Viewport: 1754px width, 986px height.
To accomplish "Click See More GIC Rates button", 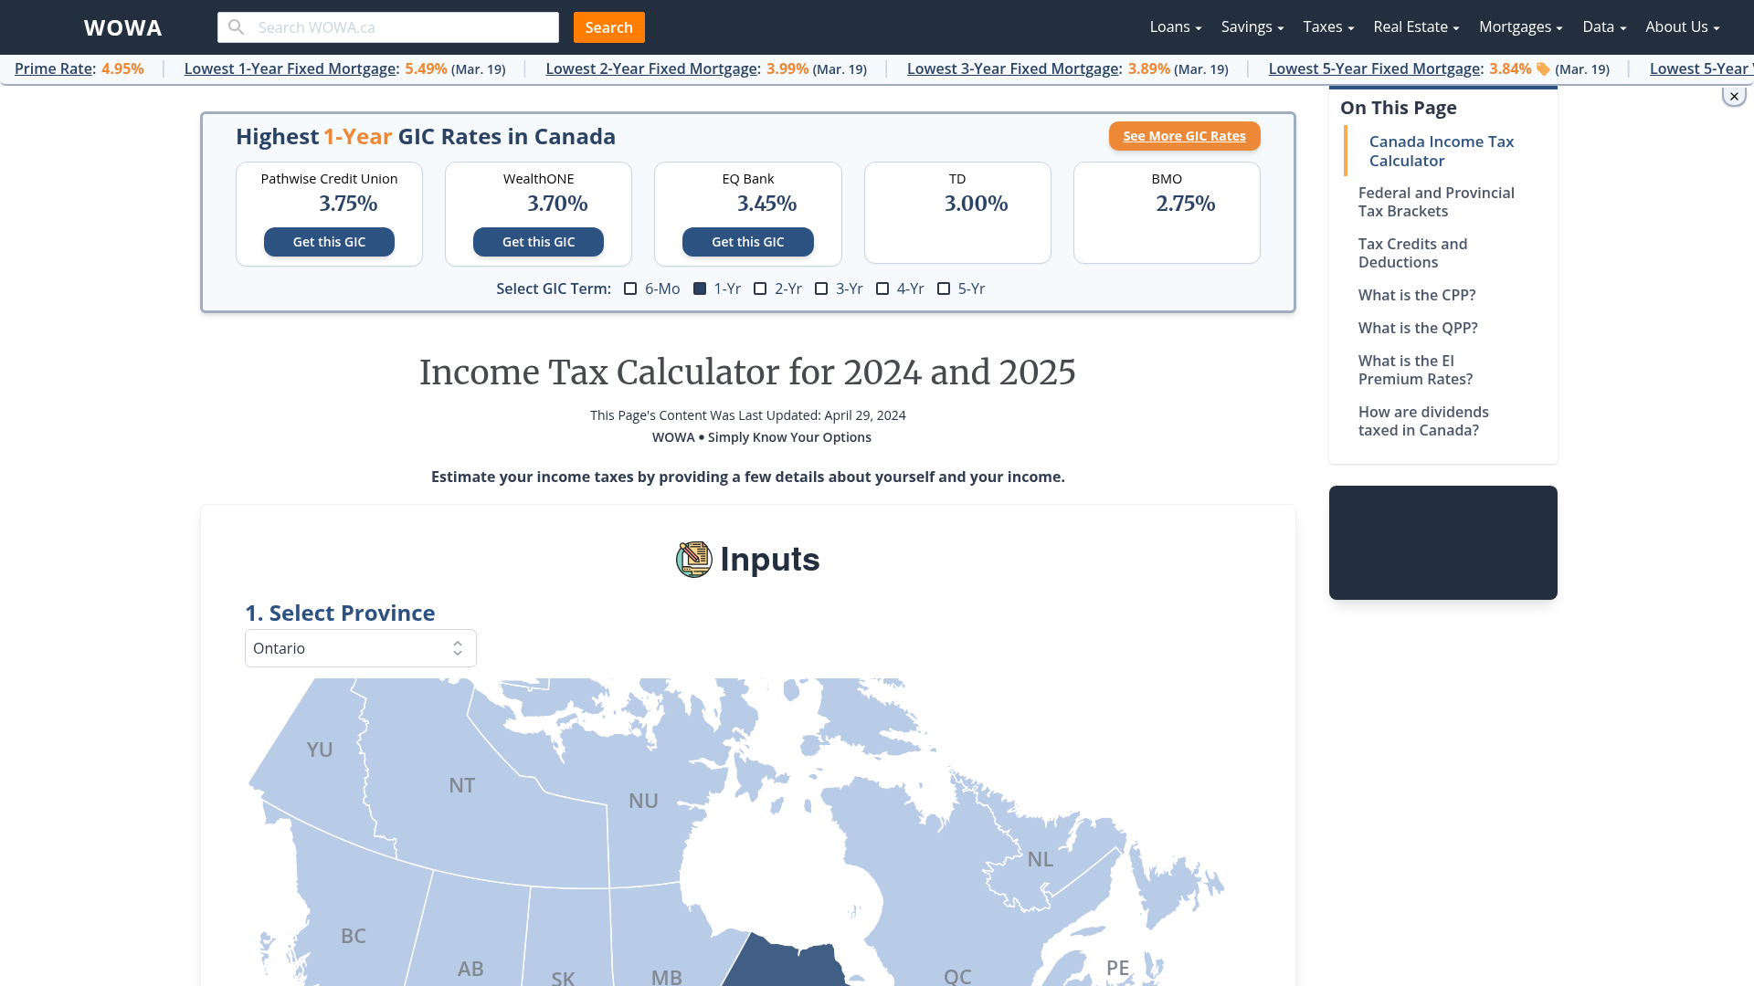I will coord(1184,136).
